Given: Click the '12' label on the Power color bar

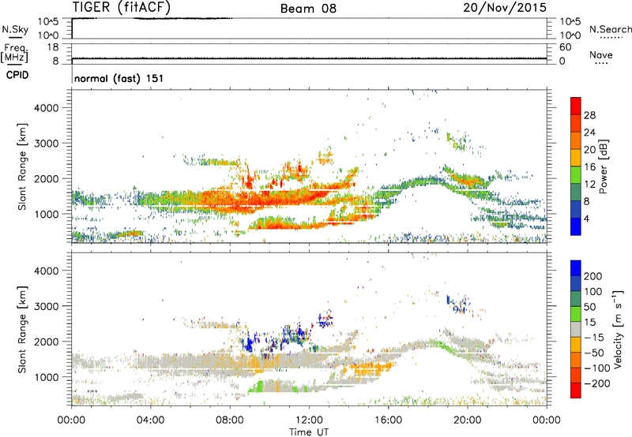Looking at the screenshot, I should tap(589, 185).
